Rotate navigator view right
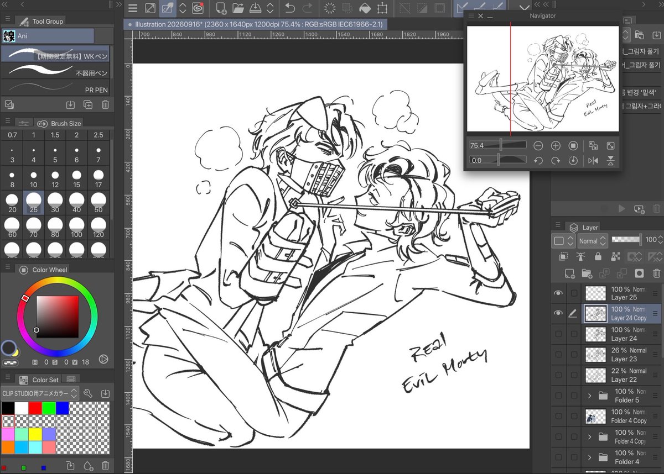Viewport: 664px width, 474px height. (556, 160)
